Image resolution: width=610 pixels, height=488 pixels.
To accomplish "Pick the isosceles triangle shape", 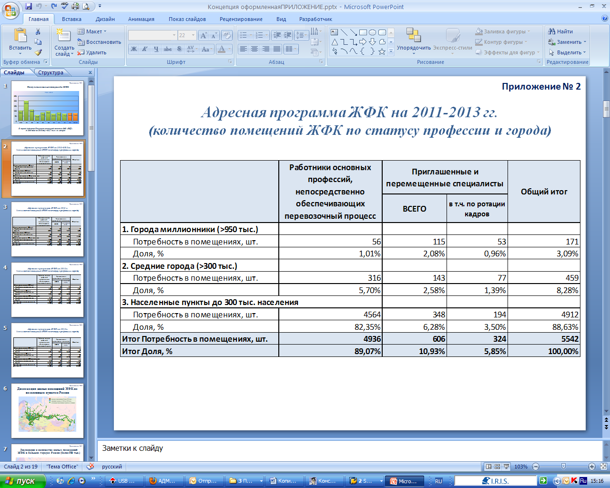I will 335,42.
